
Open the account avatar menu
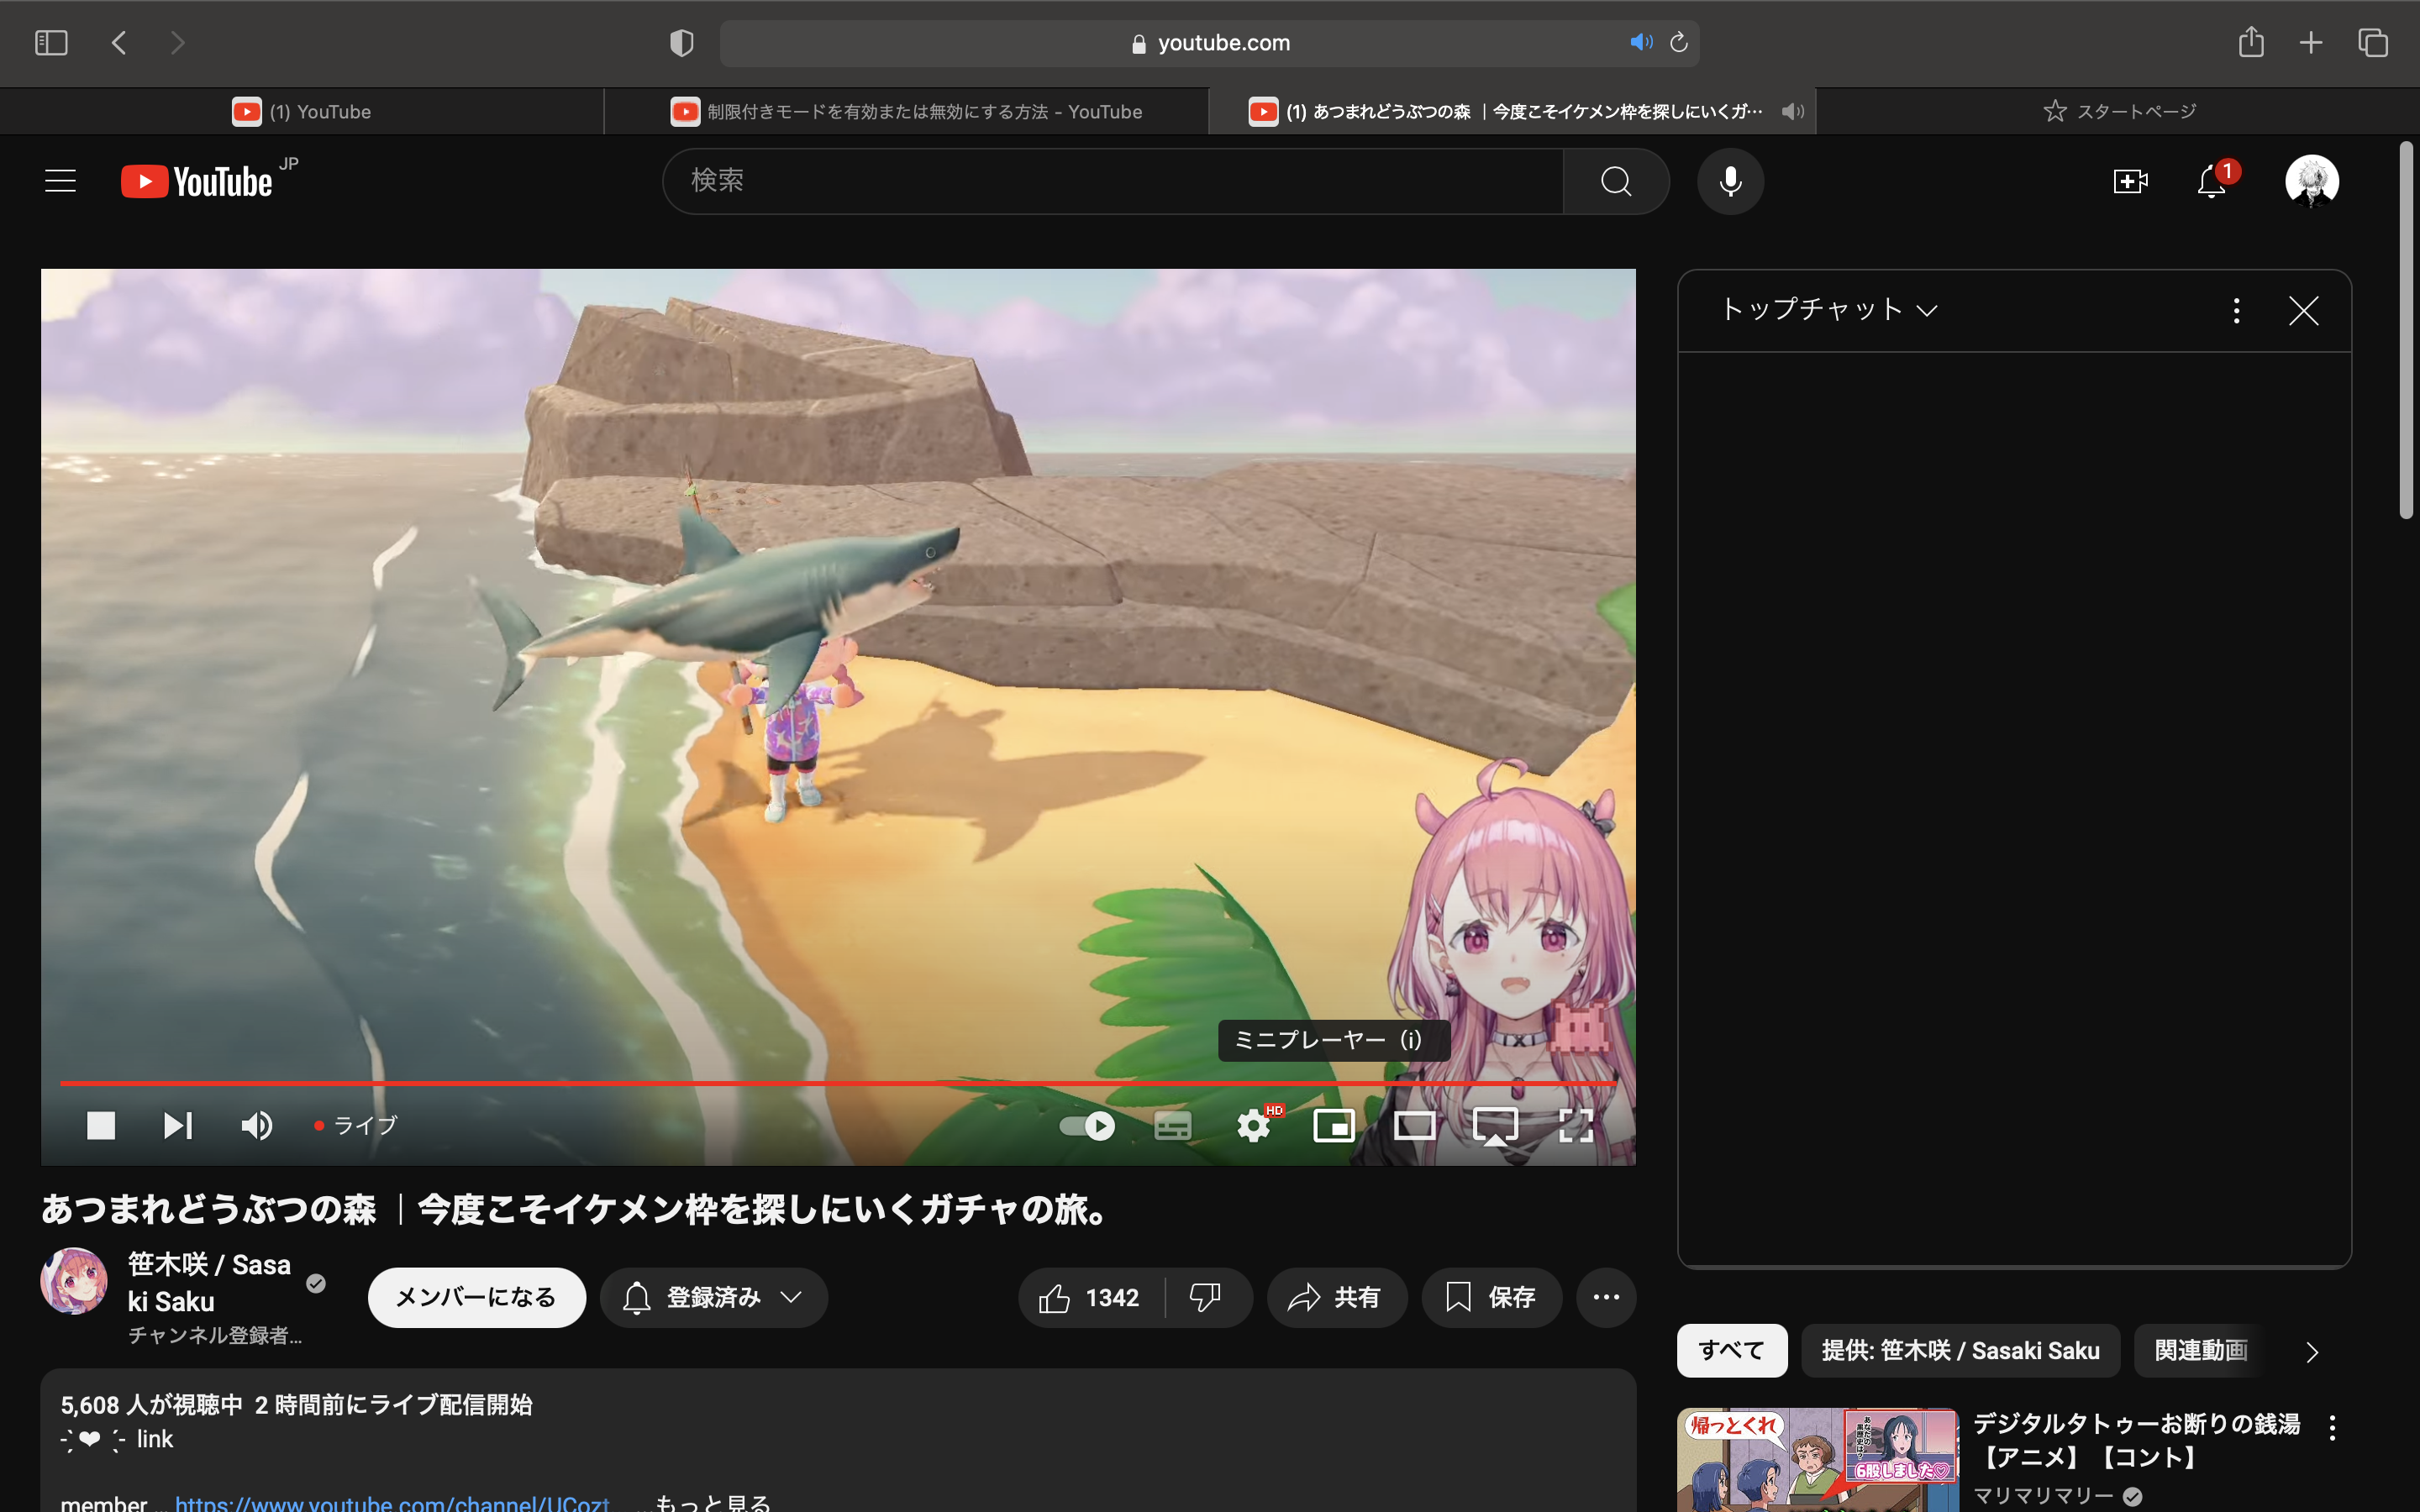[2312, 181]
